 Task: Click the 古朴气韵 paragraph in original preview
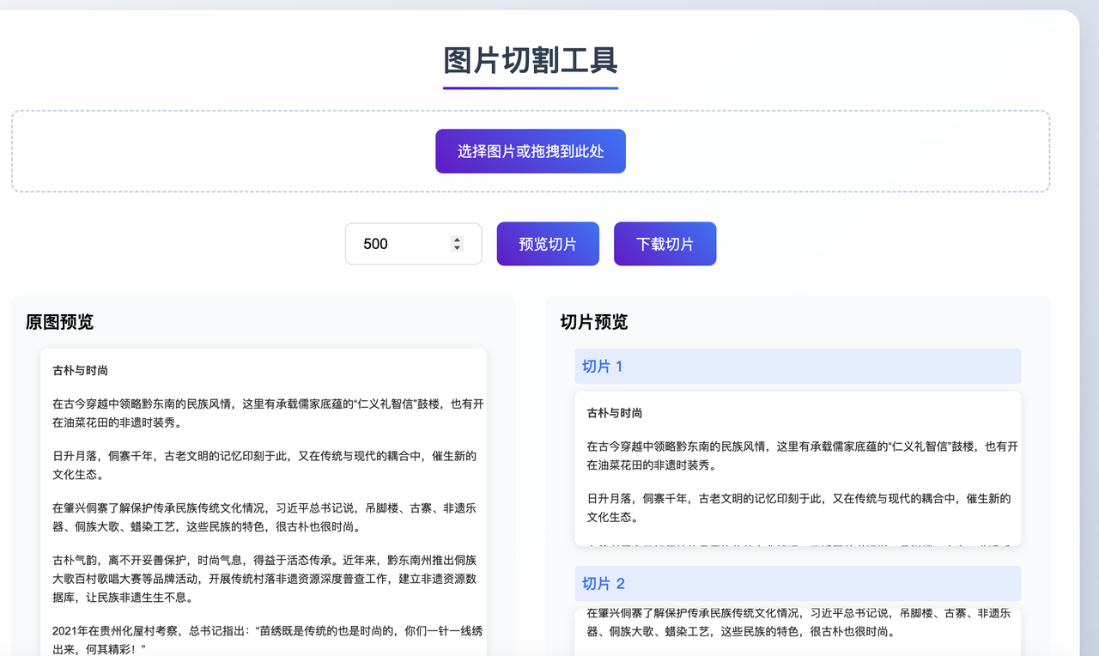click(x=264, y=579)
